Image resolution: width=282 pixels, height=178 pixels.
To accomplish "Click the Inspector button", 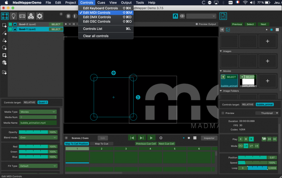I will [x=209, y=138].
